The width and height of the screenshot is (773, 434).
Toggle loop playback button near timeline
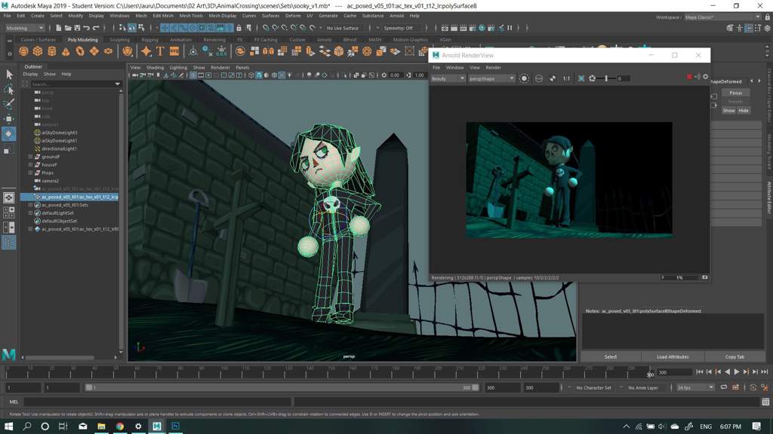724,388
